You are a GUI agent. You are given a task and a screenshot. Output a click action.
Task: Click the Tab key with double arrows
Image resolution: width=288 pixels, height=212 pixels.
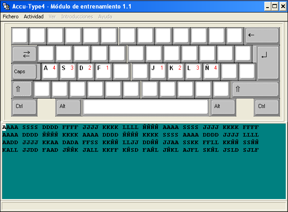coord(24,54)
